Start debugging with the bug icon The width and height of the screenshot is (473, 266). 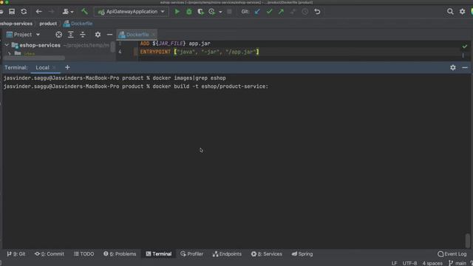(x=189, y=12)
